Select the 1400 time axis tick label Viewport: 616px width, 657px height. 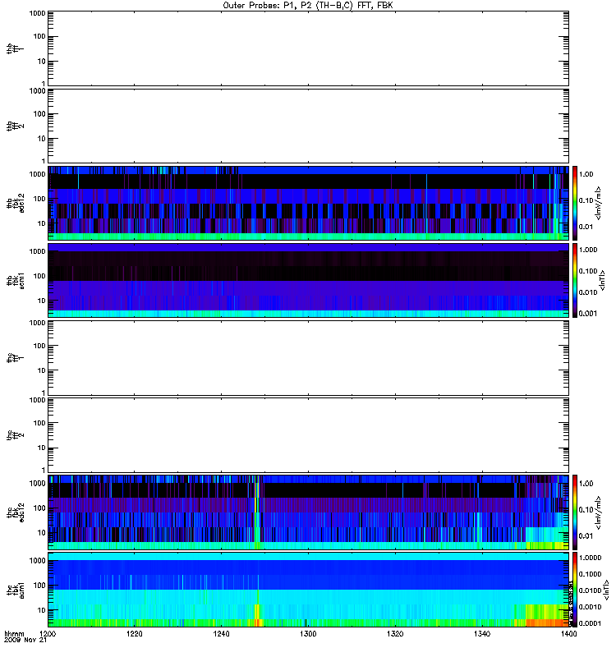[x=568, y=634]
